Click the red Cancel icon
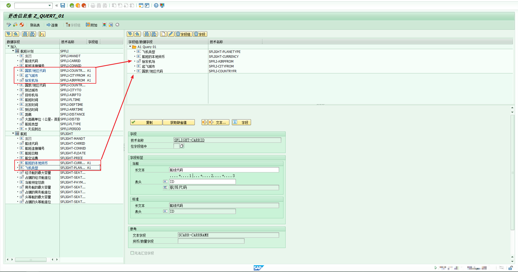The width and height of the screenshot is (518, 272). pos(84,5)
